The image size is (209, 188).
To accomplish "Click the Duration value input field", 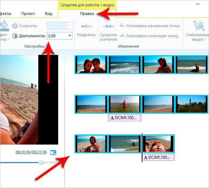I will tap(57, 36).
